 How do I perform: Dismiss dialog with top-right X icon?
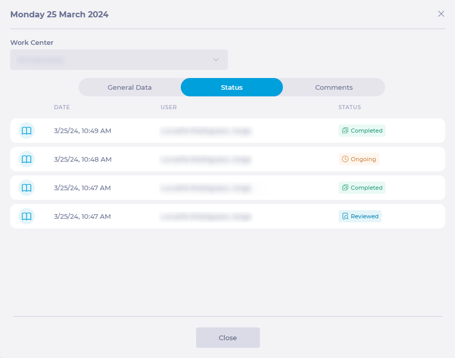[x=441, y=14]
